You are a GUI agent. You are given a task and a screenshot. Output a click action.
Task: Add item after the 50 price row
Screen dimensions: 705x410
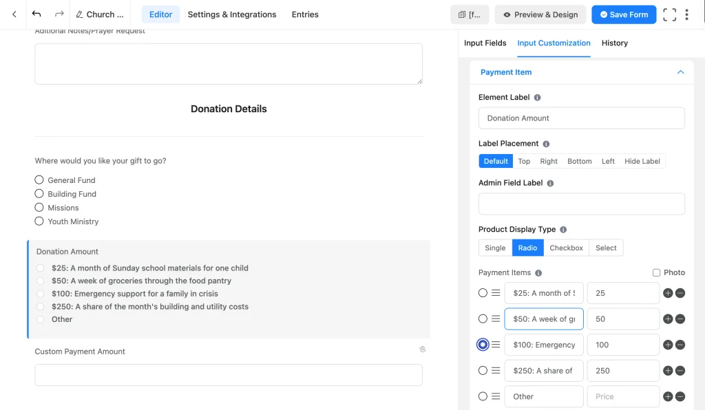pyautogui.click(x=668, y=319)
